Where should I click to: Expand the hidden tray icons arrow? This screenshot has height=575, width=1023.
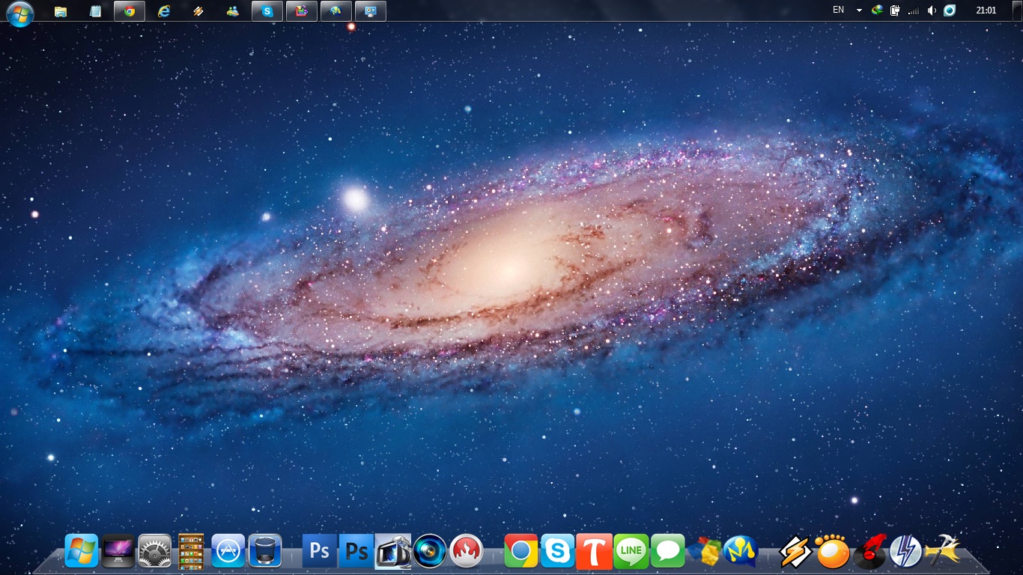click(859, 10)
